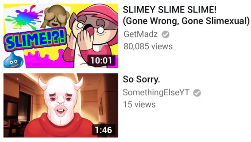Open the So Sorry video thumbnail

pos(61,105)
